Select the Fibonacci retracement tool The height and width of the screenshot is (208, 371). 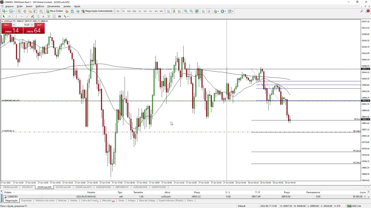[x=38, y=16]
